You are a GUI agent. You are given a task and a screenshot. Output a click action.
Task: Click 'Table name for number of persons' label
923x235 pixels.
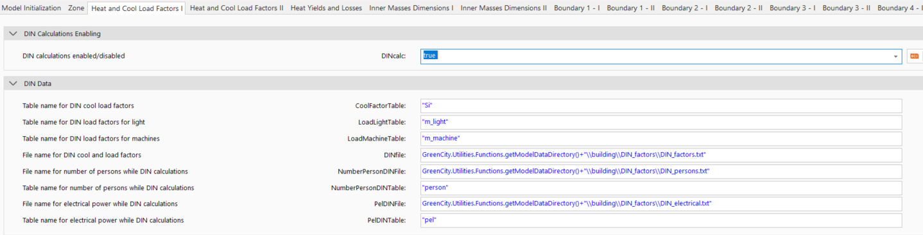pos(108,187)
